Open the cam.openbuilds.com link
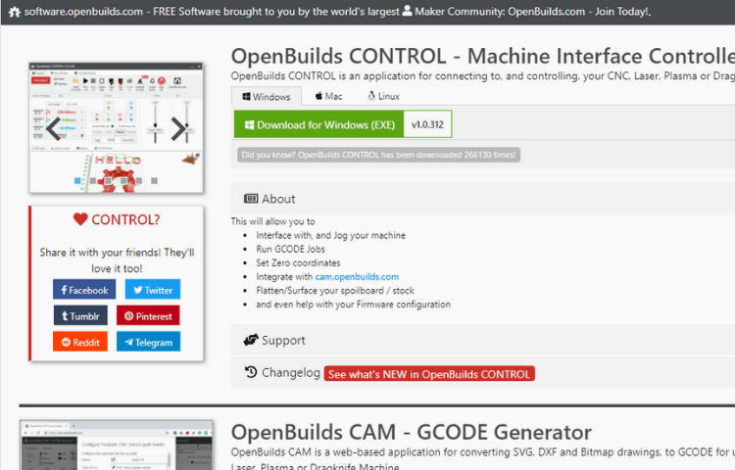This screenshot has height=470, width=735. point(357,277)
